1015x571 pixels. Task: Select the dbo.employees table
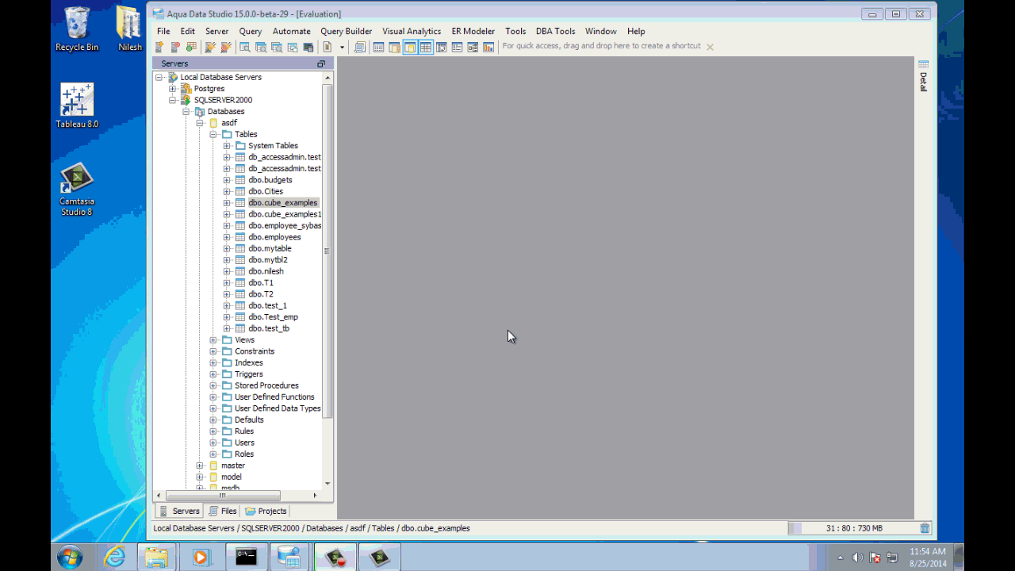tap(274, 237)
